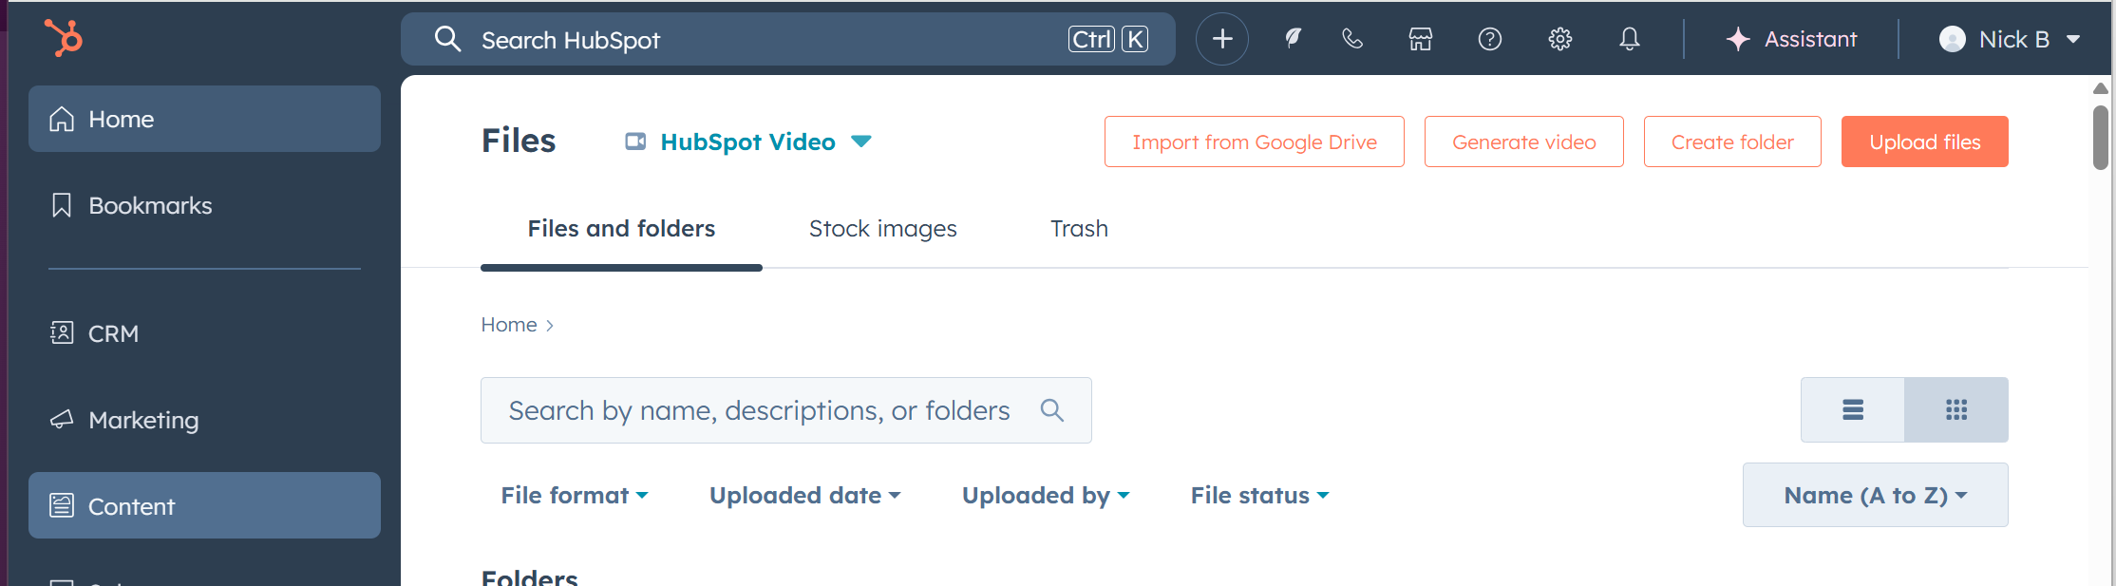Open Marketing in the sidebar

(143, 420)
